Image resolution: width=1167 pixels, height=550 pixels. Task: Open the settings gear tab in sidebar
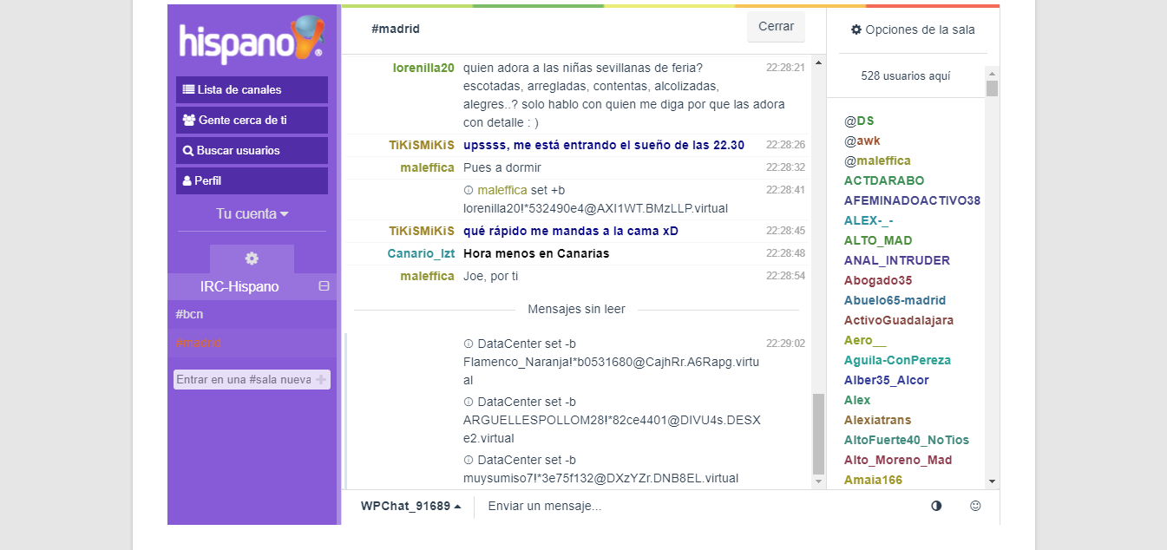[x=252, y=259]
